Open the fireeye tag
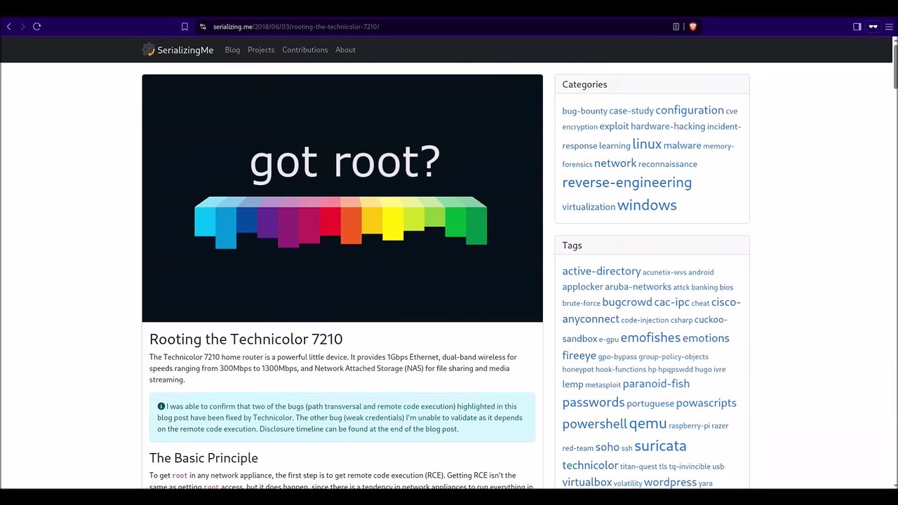 579,356
